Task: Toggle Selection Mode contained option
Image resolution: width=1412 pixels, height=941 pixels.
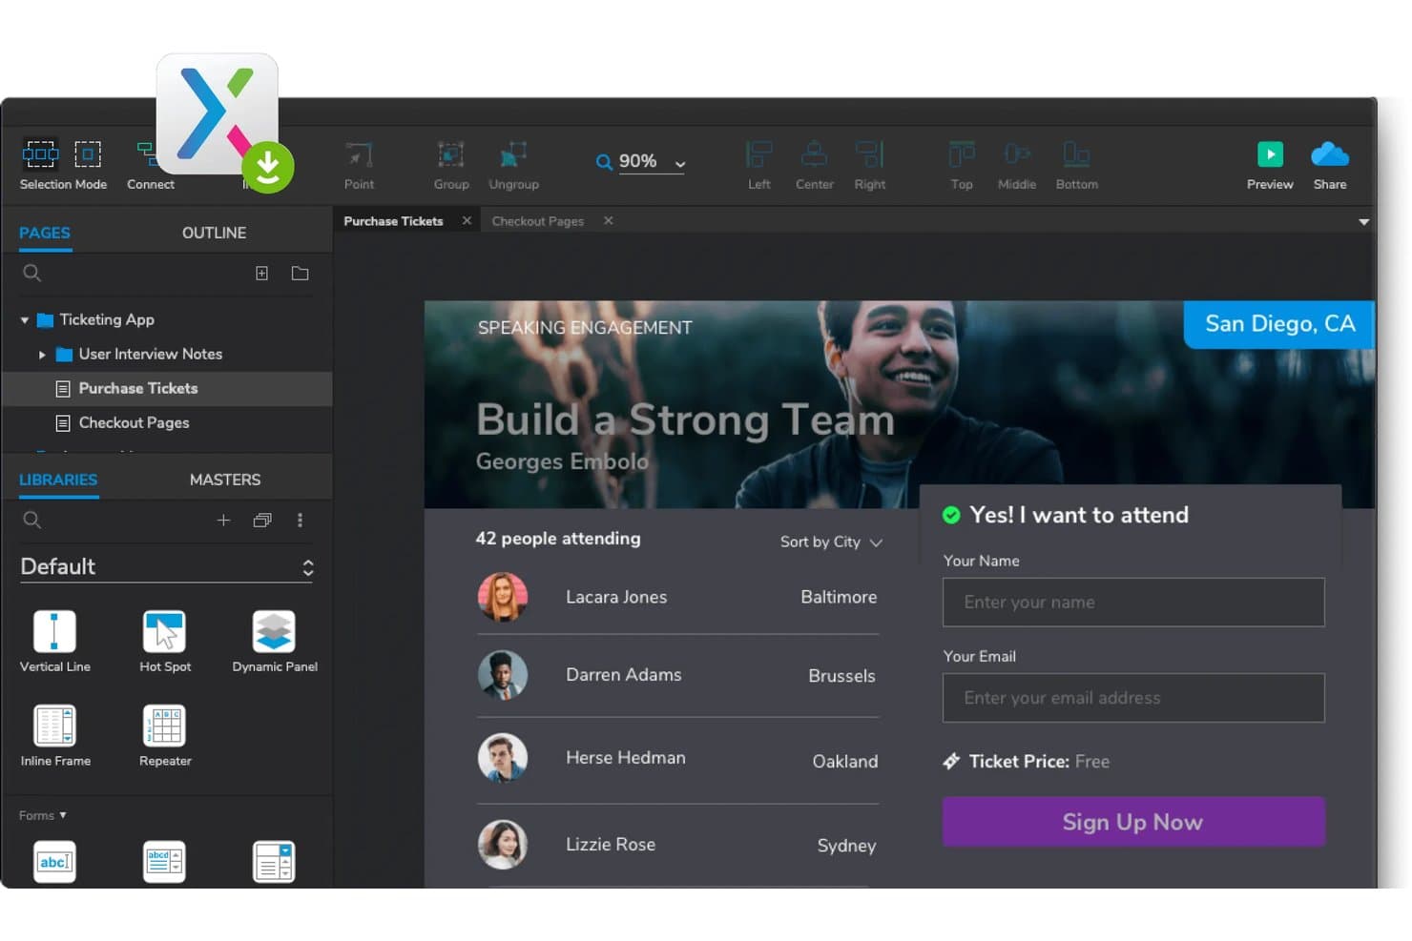Action: pyautogui.click(x=88, y=154)
